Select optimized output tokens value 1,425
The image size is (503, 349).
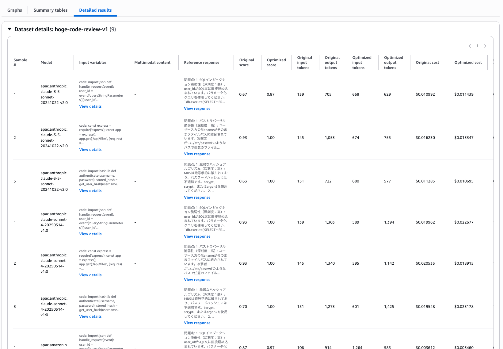pyautogui.click(x=389, y=307)
